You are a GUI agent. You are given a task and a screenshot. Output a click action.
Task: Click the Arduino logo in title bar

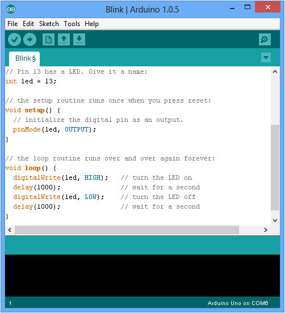(x=11, y=9)
